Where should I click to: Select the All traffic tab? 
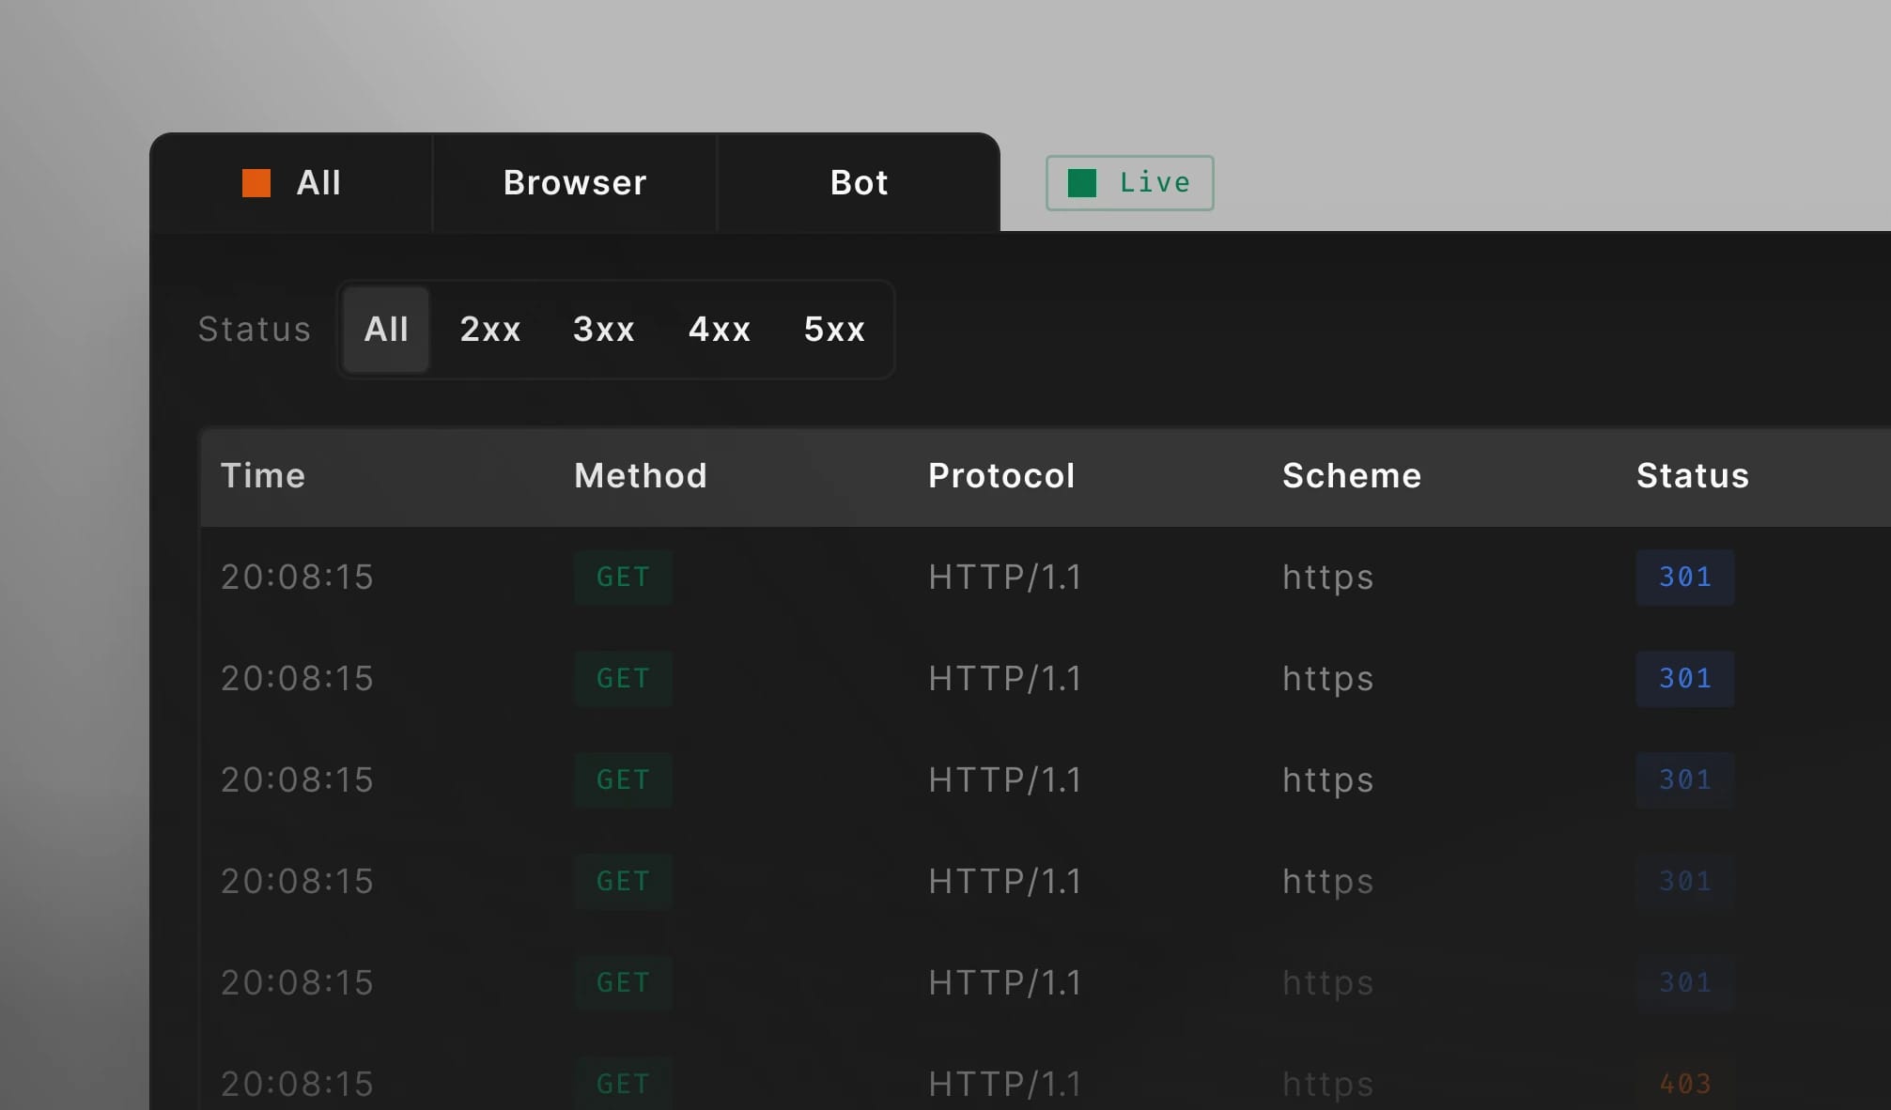point(291,182)
